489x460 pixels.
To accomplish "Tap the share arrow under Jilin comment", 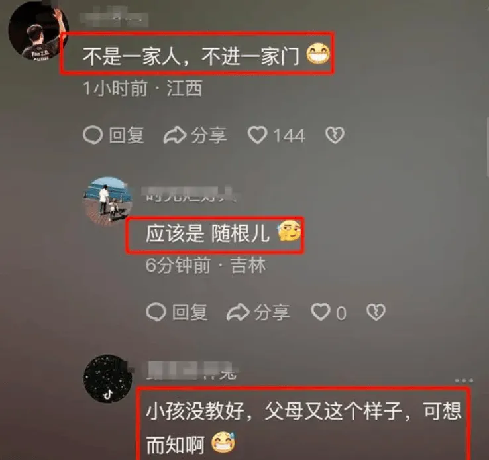I will [x=238, y=312].
